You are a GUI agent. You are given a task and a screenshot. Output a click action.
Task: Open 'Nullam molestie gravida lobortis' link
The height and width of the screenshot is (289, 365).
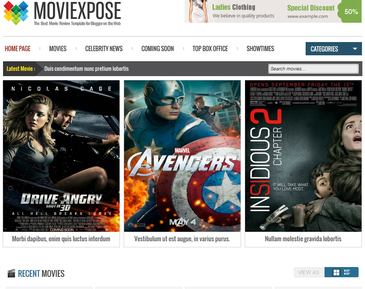(303, 239)
